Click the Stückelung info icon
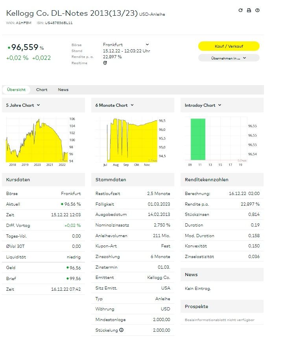Screen dimensions: 284x338 coord(122,330)
